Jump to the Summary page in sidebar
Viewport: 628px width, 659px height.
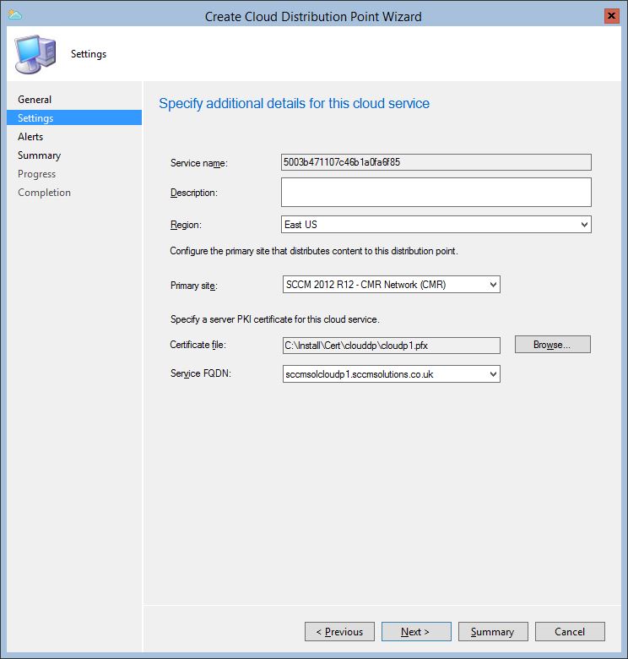(x=39, y=155)
